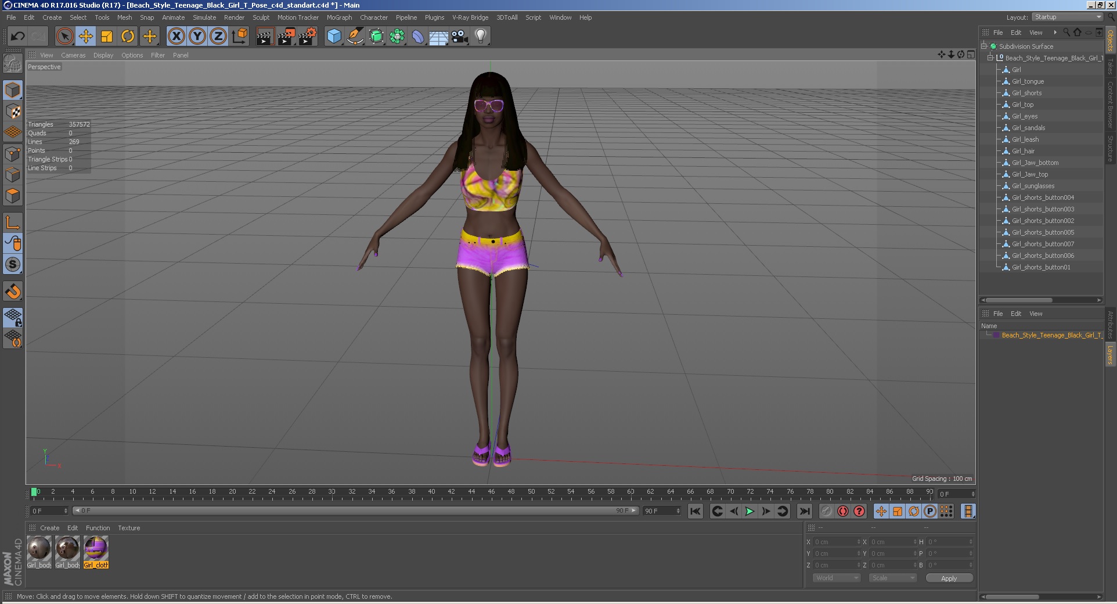Viewport: 1117px width, 604px height.
Task: Open the deformer Bend icon
Action: point(418,37)
